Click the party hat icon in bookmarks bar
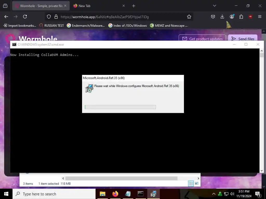 click(229, 25)
